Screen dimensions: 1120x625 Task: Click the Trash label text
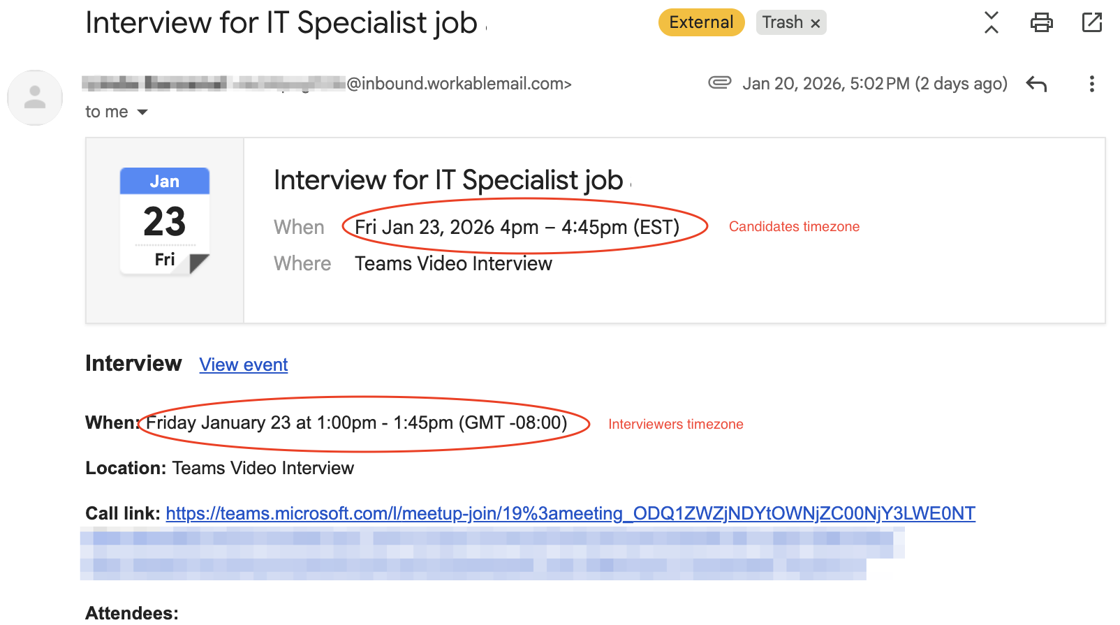[x=782, y=22]
